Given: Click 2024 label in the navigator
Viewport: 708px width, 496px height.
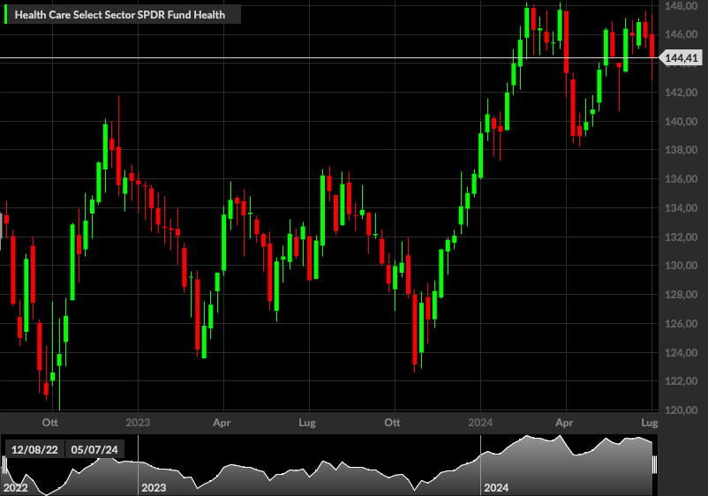Looking at the screenshot, I should pyautogui.click(x=496, y=488).
